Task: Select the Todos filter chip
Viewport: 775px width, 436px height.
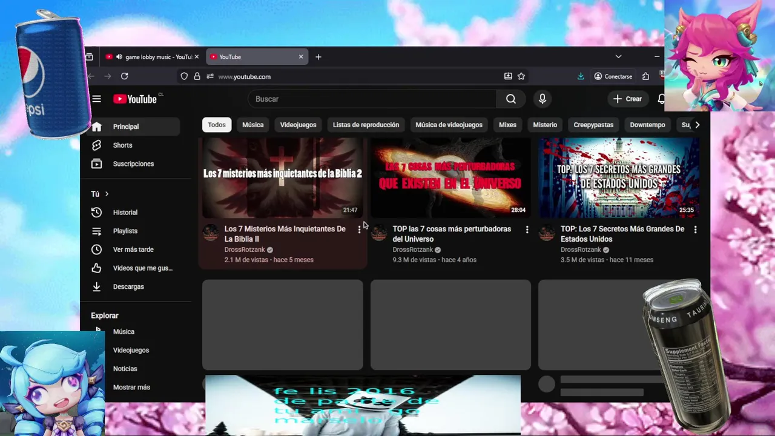Action: click(x=217, y=125)
